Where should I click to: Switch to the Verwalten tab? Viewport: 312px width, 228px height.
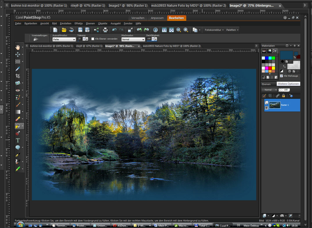(x=138, y=18)
